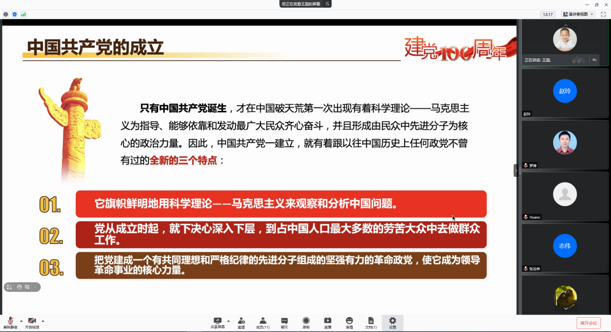Open 设置 settings gear
The image size is (611, 332).
pos(393,321)
